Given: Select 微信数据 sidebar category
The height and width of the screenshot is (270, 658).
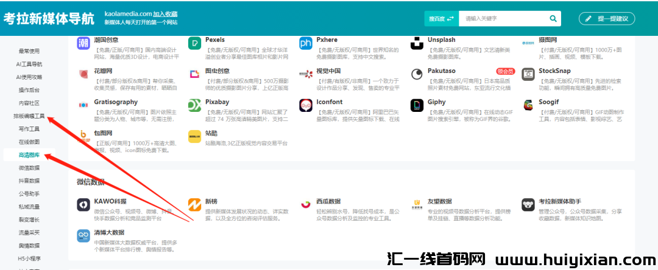Looking at the screenshot, I should [29, 168].
